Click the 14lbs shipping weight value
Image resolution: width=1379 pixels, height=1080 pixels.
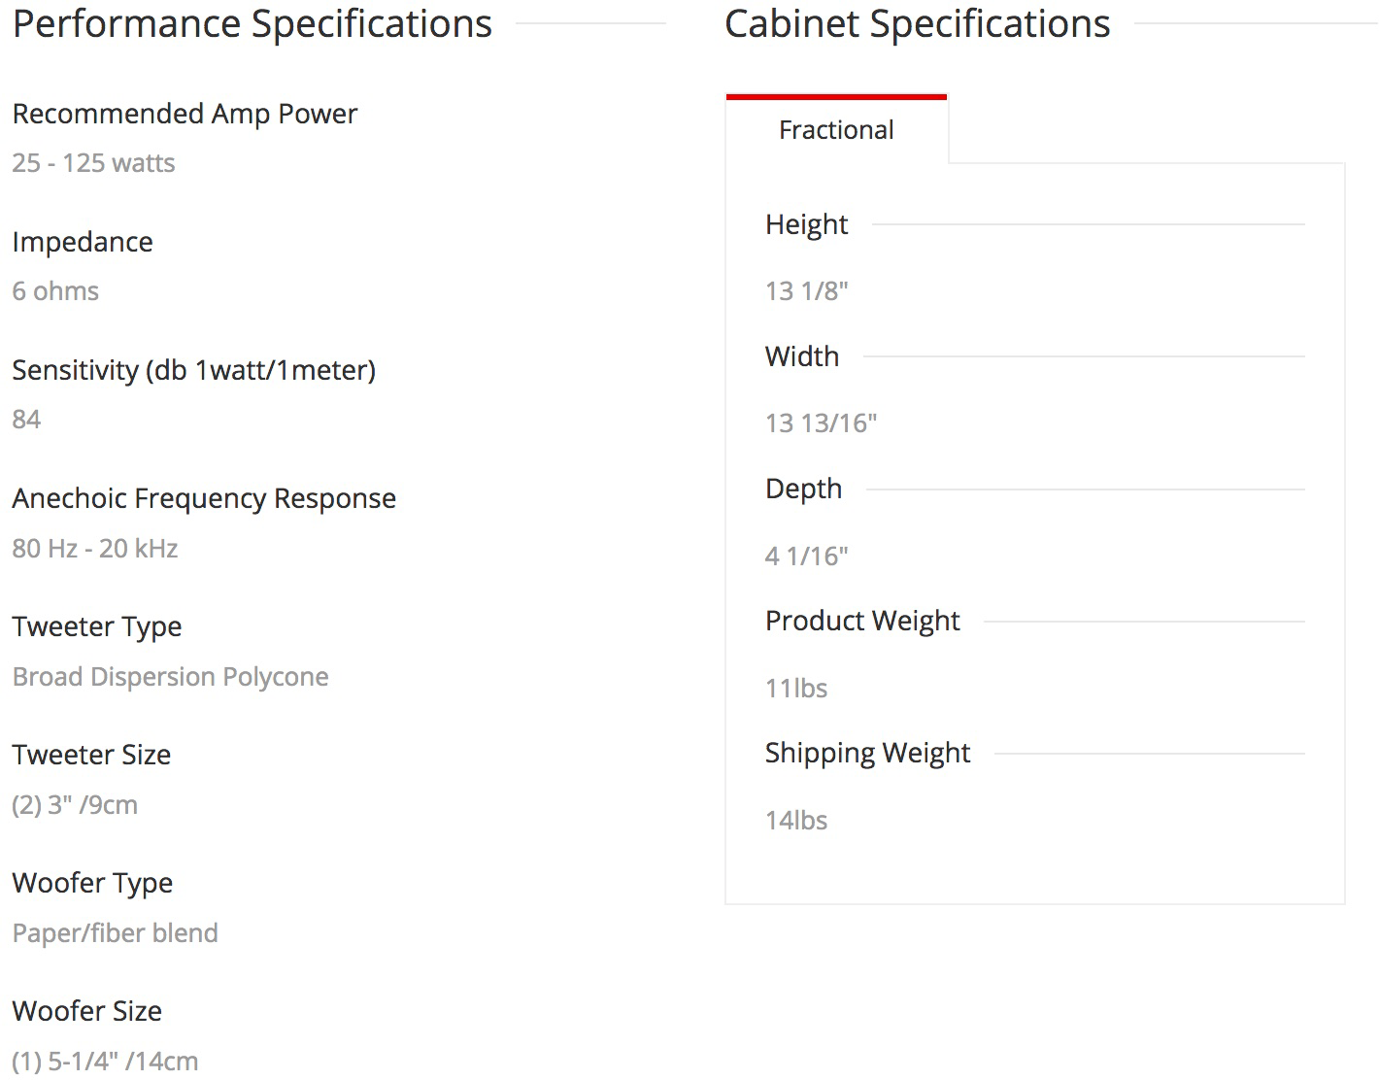pos(796,821)
